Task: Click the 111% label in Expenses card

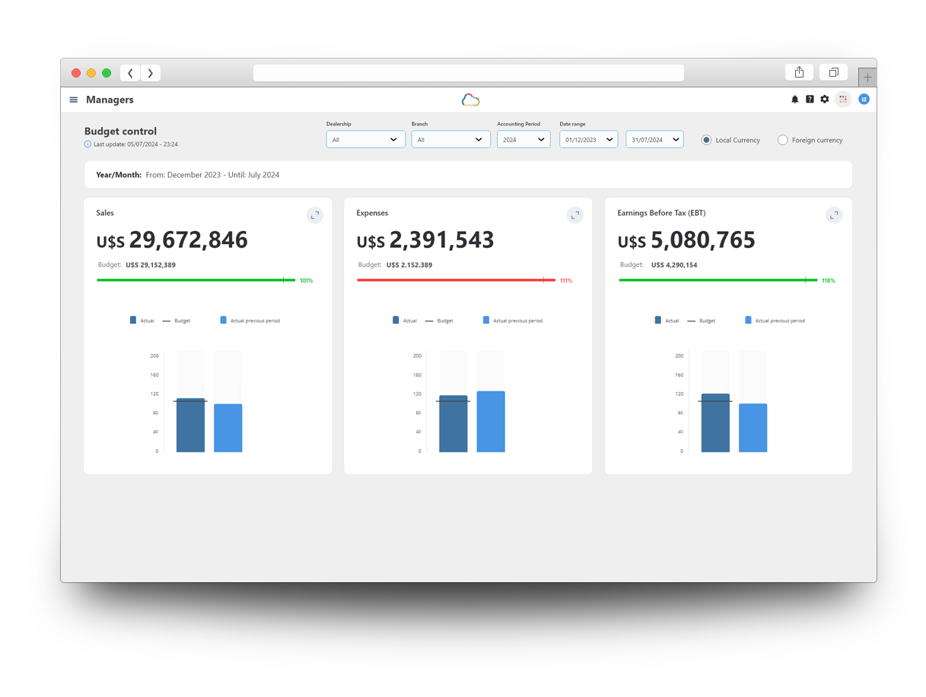Action: pos(566,280)
